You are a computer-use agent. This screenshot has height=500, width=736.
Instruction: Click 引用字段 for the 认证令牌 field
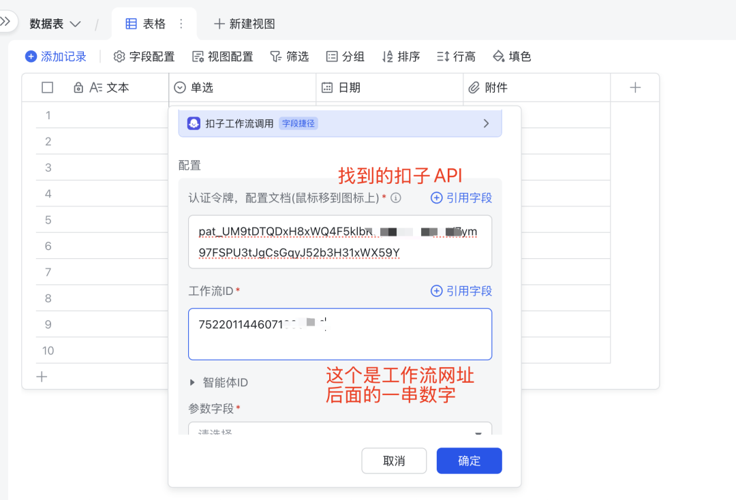click(x=461, y=198)
